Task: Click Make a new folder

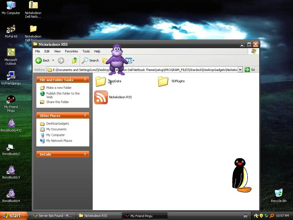Action: pyautogui.click(x=59, y=88)
